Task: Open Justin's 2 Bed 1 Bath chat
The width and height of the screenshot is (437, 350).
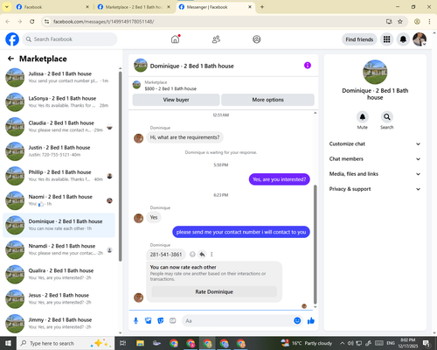Action: (59, 151)
